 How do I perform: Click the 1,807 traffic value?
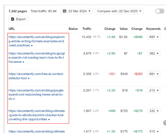(x=87, y=111)
